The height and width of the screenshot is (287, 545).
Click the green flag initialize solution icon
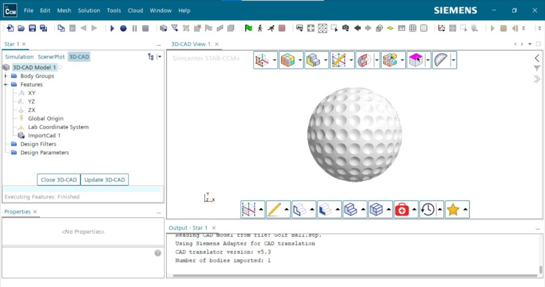click(249, 28)
